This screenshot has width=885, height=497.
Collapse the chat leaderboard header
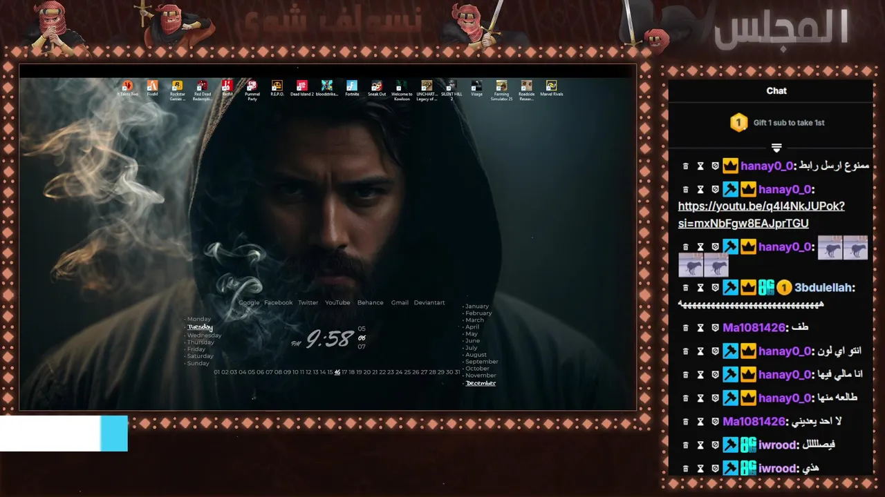coord(776,148)
